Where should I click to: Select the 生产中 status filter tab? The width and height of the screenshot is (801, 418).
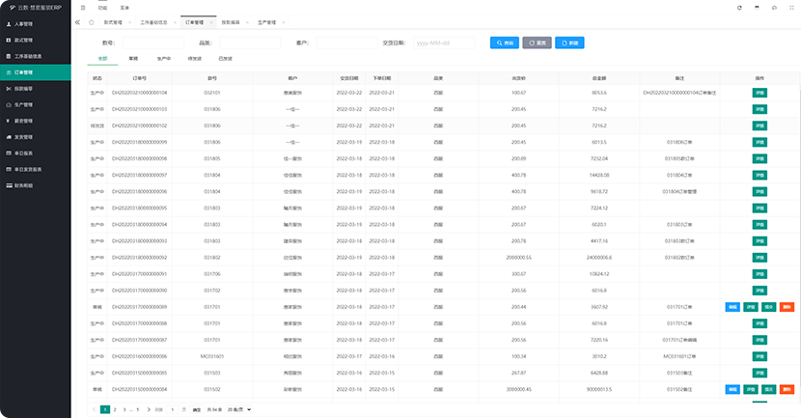pyautogui.click(x=164, y=59)
